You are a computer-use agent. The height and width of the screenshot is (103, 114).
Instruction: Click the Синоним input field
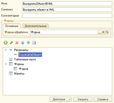pyautogui.click(x=67, y=9)
